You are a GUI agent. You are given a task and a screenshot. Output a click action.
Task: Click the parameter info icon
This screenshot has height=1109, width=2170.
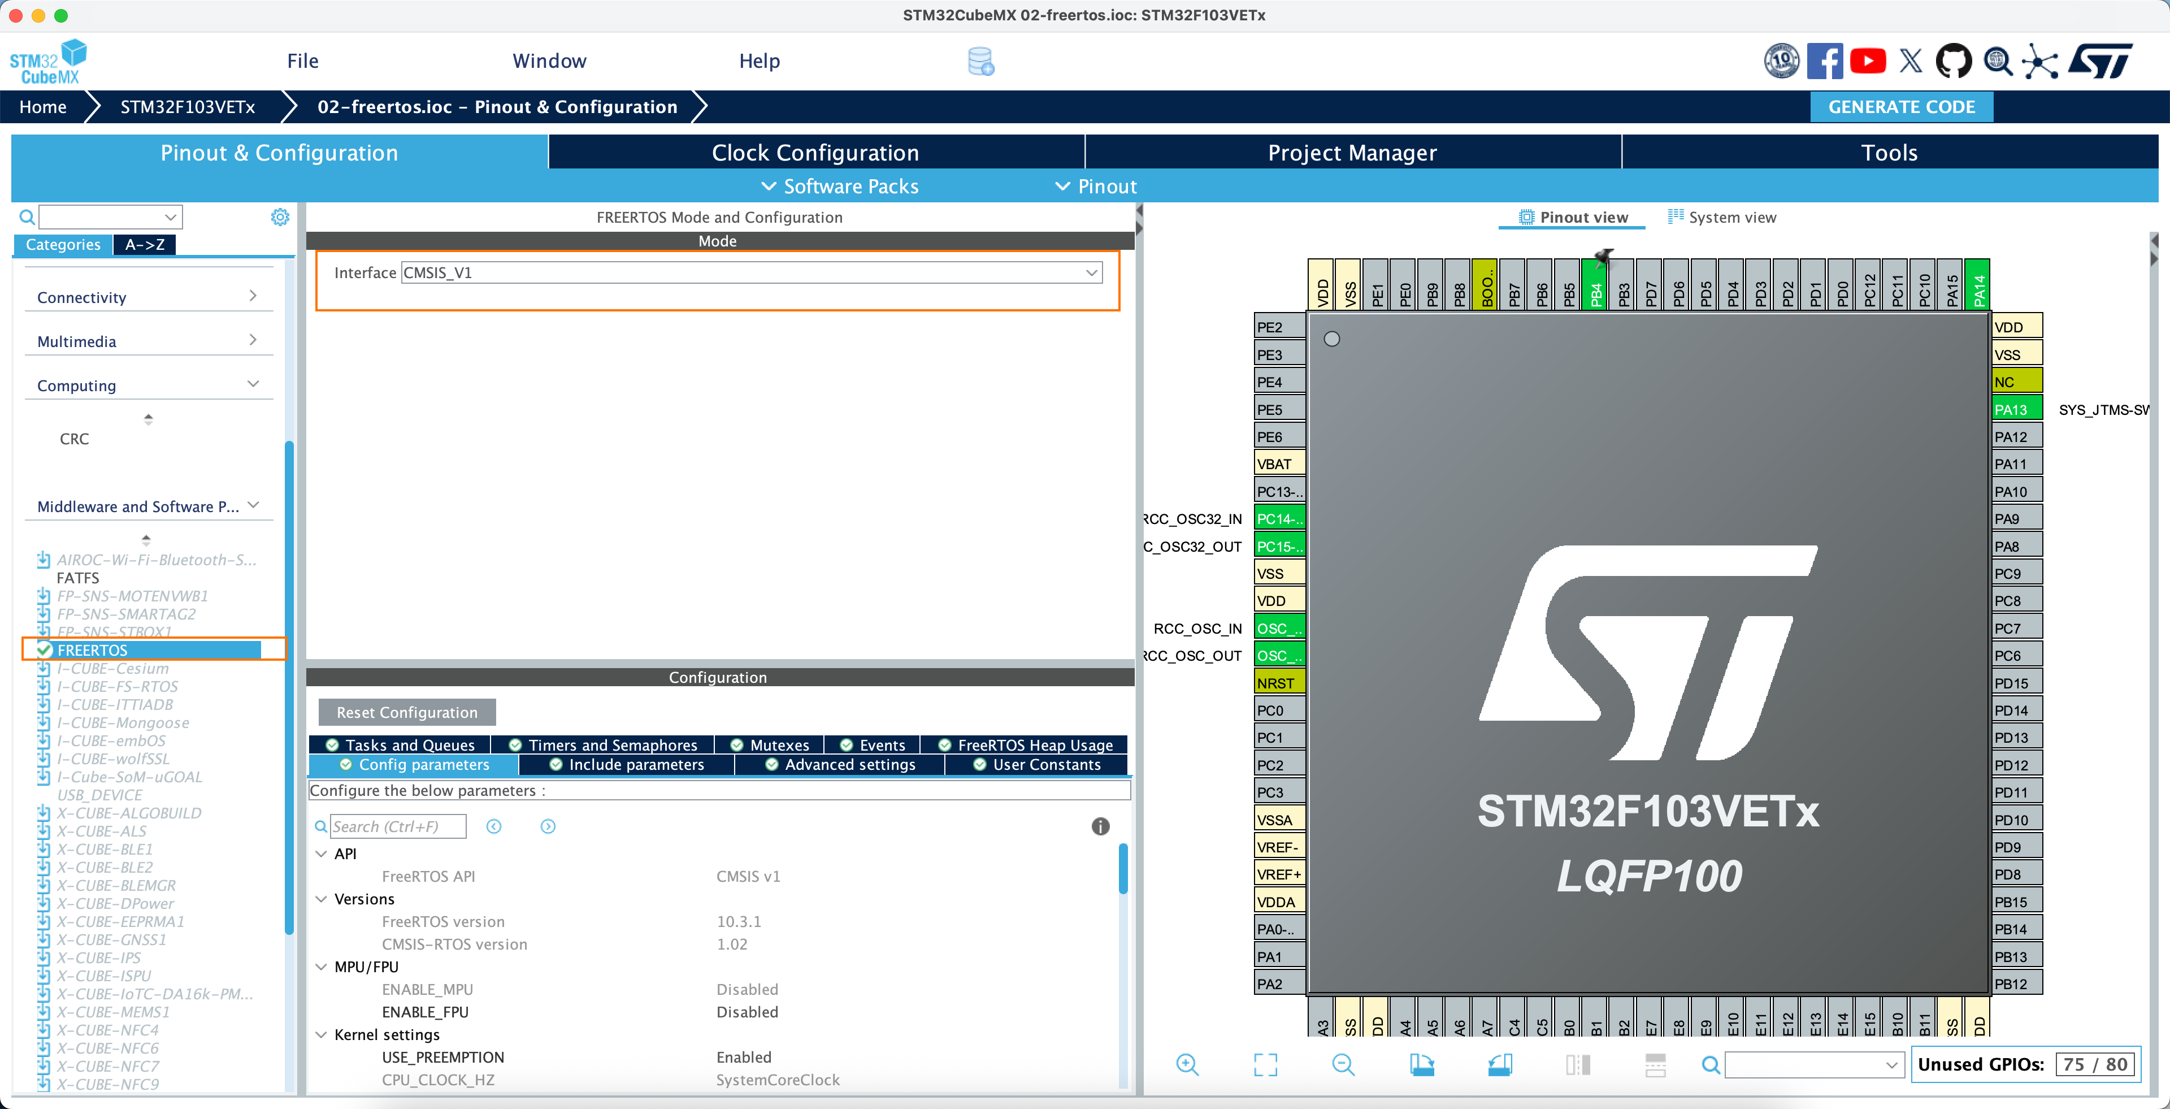click(1100, 826)
